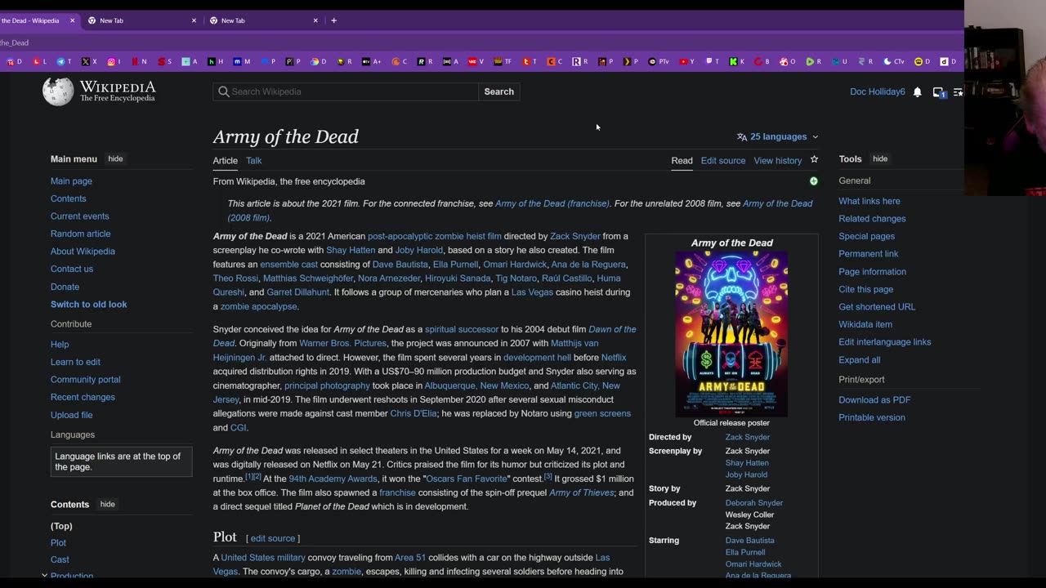Screen dimensions: 1046x588
Task: Open the Army of Thieves link
Action: (581, 492)
